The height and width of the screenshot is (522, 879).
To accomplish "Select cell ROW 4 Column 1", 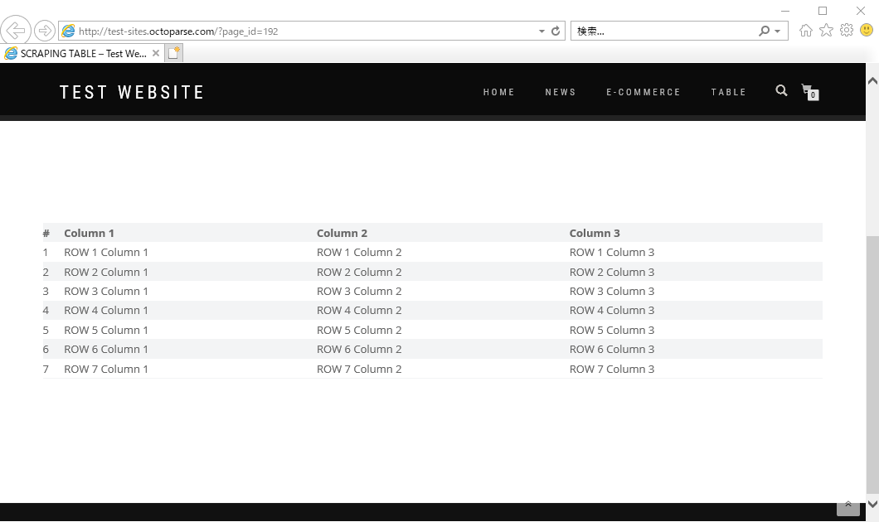I will click(x=106, y=310).
